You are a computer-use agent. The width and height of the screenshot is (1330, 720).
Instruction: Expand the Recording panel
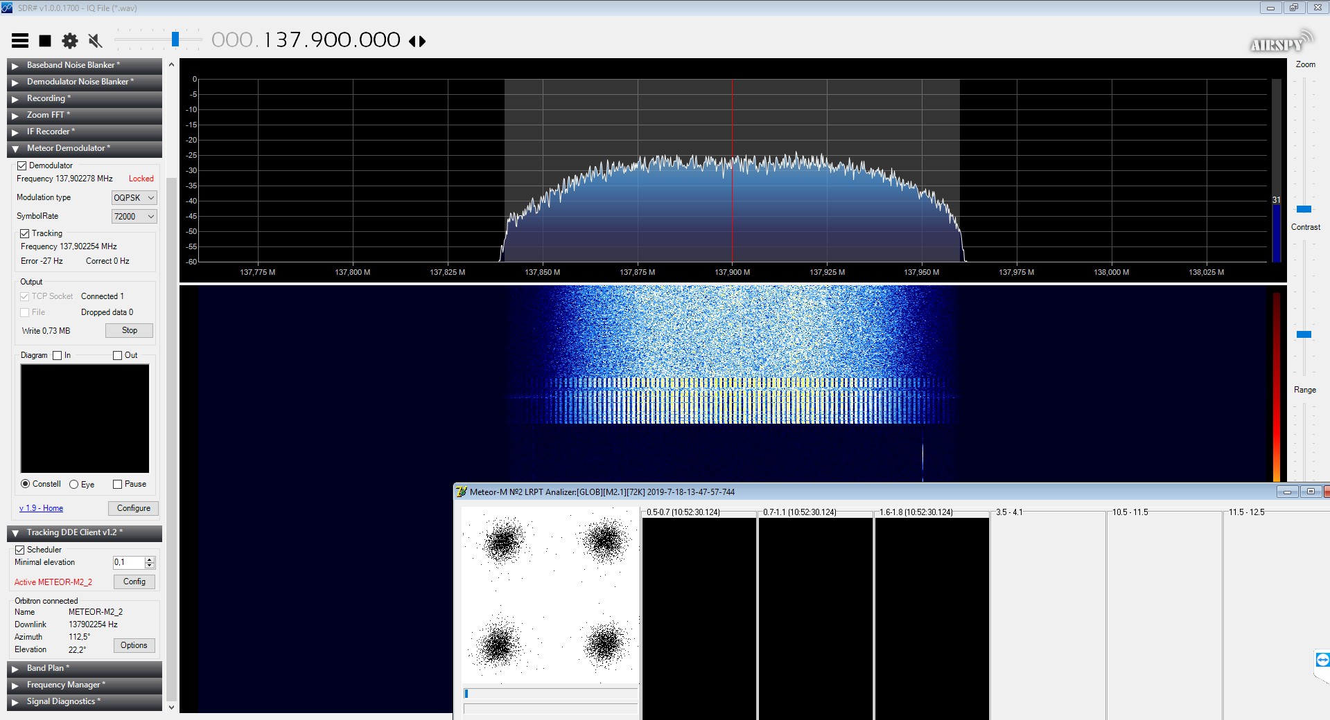pyautogui.click(x=85, y=98)
